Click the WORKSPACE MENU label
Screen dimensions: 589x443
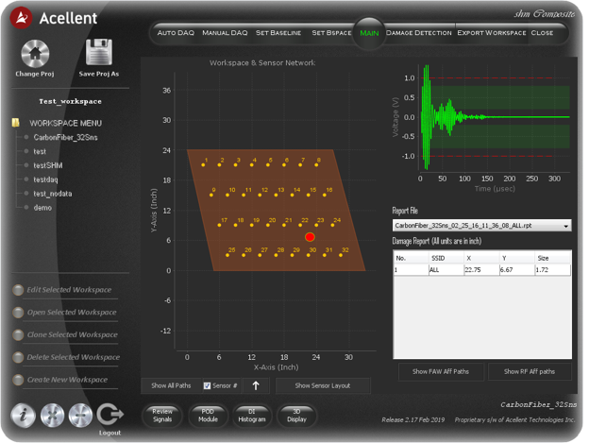point(66,123)
